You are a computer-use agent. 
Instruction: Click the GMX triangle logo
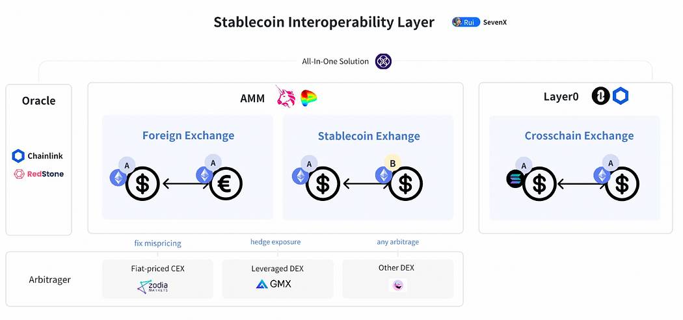[261, 284]
